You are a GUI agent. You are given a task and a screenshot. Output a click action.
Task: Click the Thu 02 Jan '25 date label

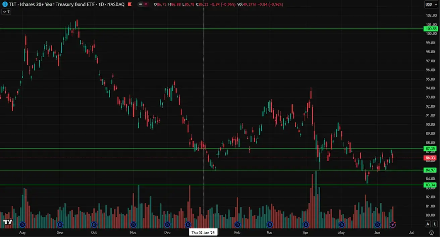point(204,232)
